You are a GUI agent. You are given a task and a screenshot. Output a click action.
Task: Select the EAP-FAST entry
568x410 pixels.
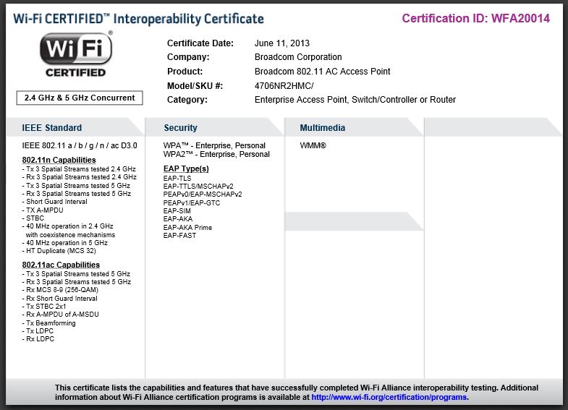pos(179,236)
